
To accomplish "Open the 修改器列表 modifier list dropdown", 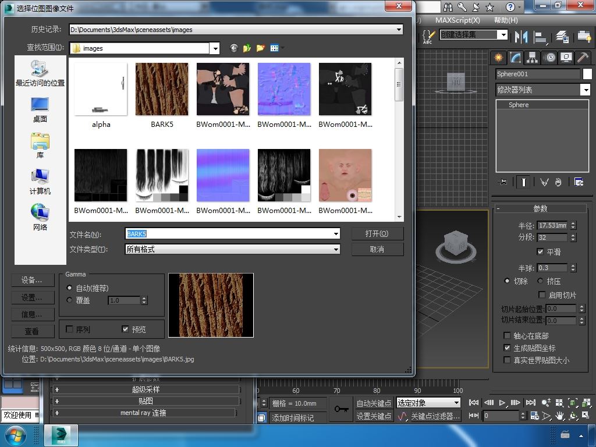I will (x=585, y=90).
